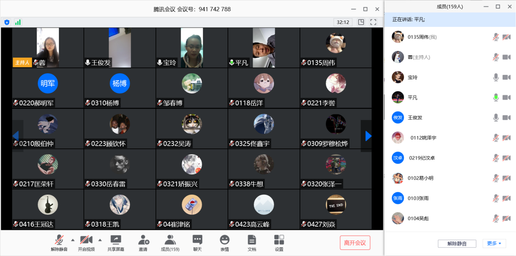
Task: Expand audio options arrow beside 解除静音
Action: coord(73,240)
